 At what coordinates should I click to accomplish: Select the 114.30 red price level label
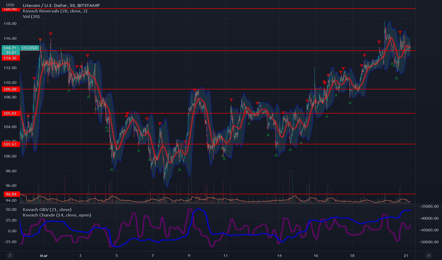point(10,58)
